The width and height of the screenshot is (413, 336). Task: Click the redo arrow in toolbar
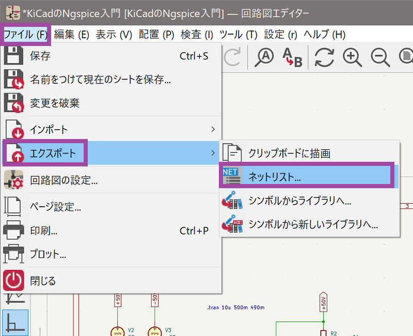pyautogui.click(x=233, y=56)
